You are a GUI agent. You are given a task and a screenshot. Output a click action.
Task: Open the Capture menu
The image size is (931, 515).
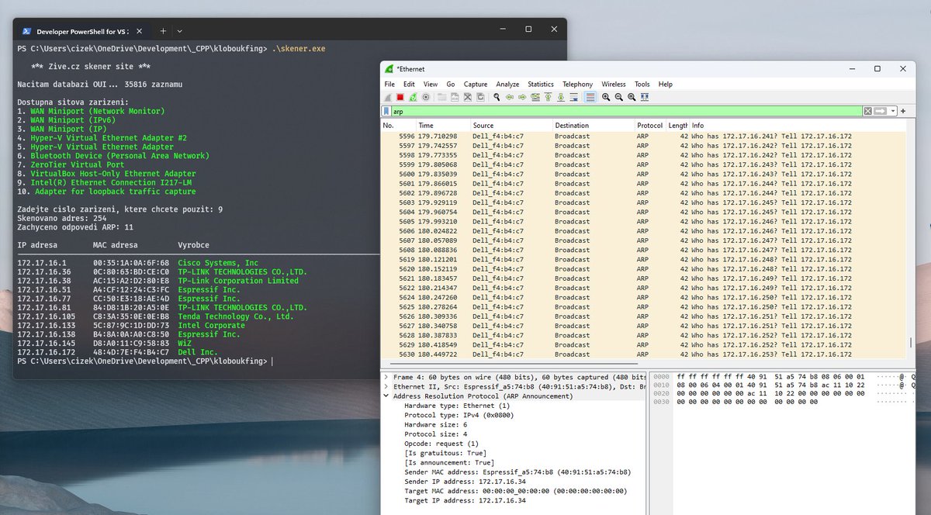tap(476, 84)
